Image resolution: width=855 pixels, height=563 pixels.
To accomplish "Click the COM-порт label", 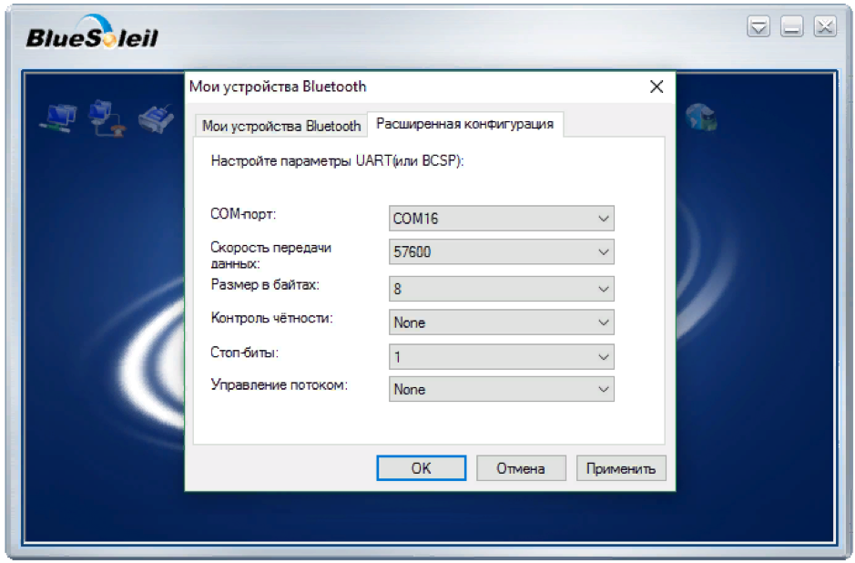I will click(x=243, y=214).
